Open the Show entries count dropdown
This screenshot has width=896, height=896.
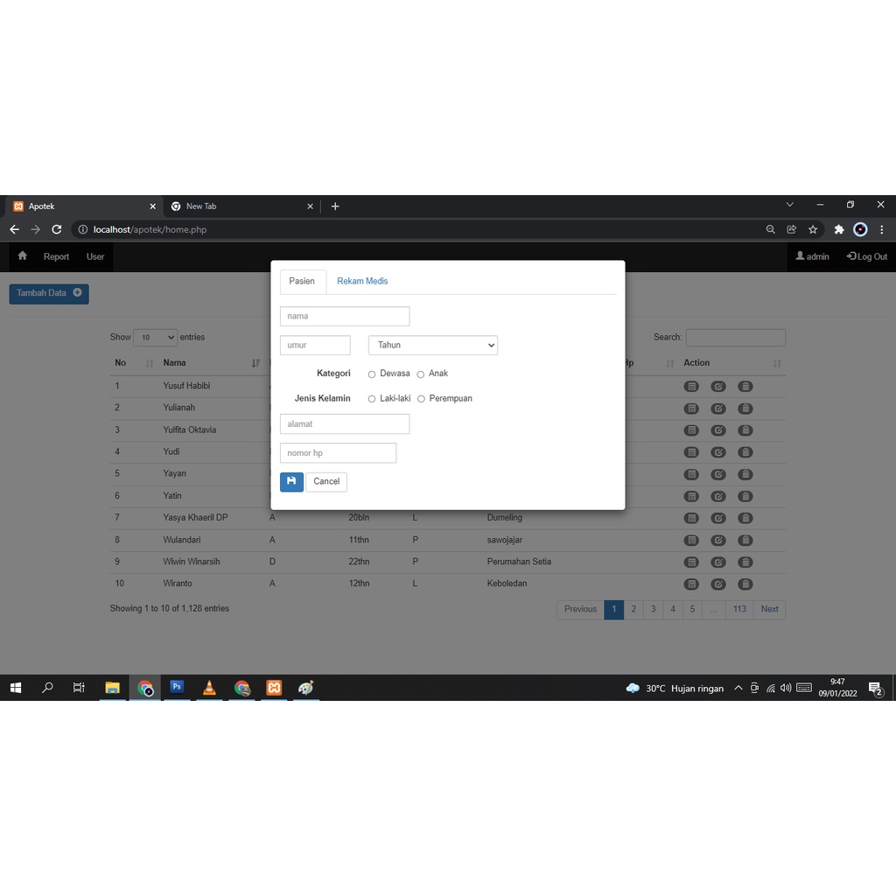156,338
